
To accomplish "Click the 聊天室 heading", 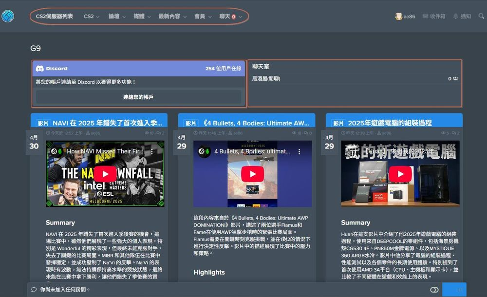I will [261, 67].
